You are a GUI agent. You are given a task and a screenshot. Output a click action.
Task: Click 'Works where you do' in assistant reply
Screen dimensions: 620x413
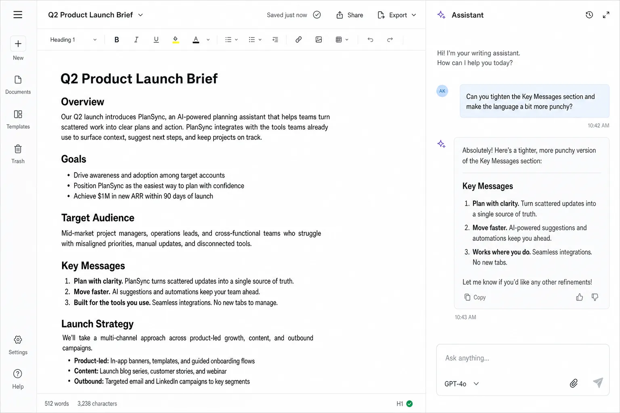pyautogui.click(x=502, y=252)
